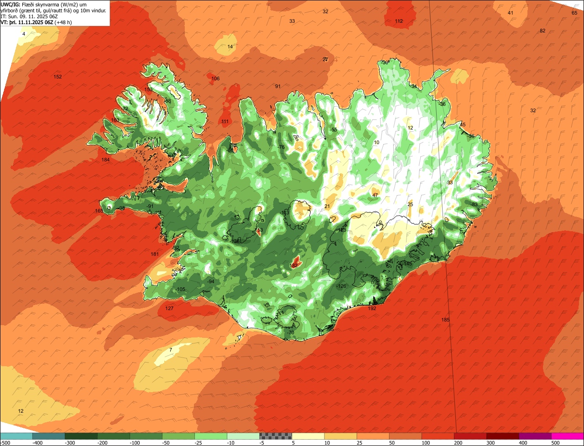Pick the purple 400 to 500 legend swatch
Image resolution: width=584 pixels, height=446 pixels.
point(535,436)
